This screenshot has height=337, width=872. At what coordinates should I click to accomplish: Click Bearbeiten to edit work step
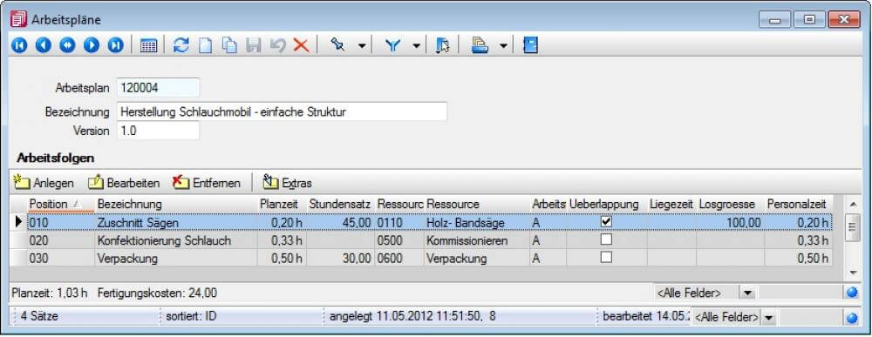[124, 183]
